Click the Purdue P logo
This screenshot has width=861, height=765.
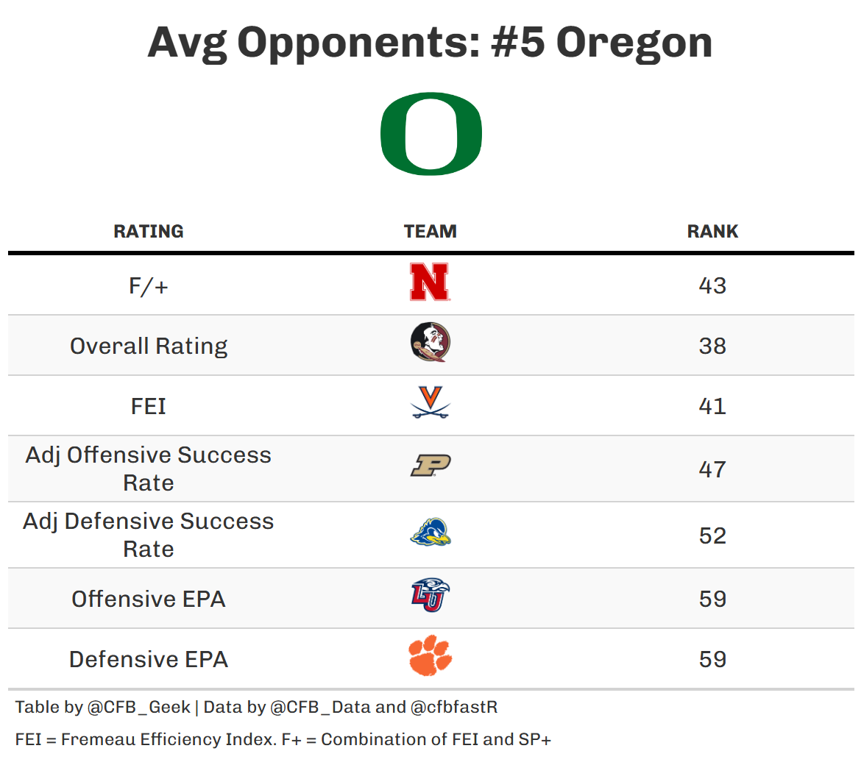pyautogui.click(x=430, y=466)
